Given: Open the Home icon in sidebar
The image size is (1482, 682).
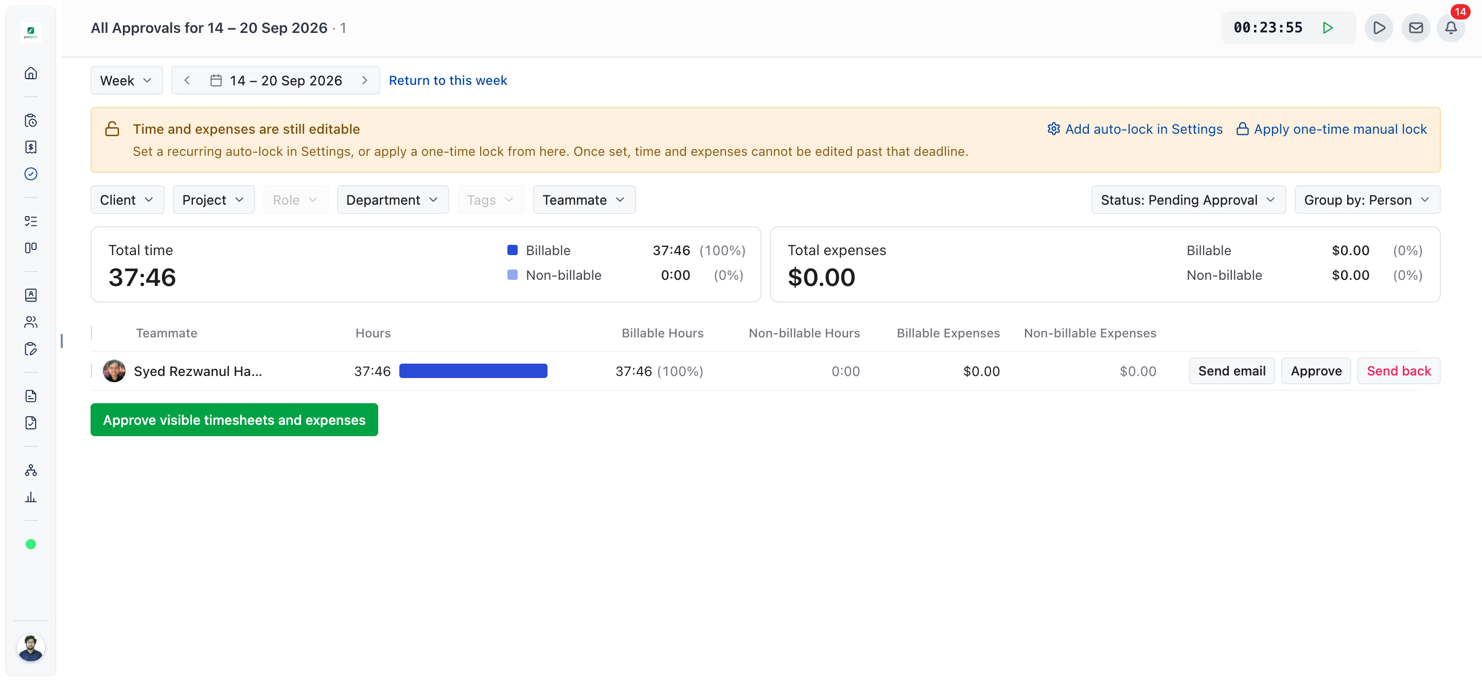Looking at the screenshot, I should tap(30, 73).
